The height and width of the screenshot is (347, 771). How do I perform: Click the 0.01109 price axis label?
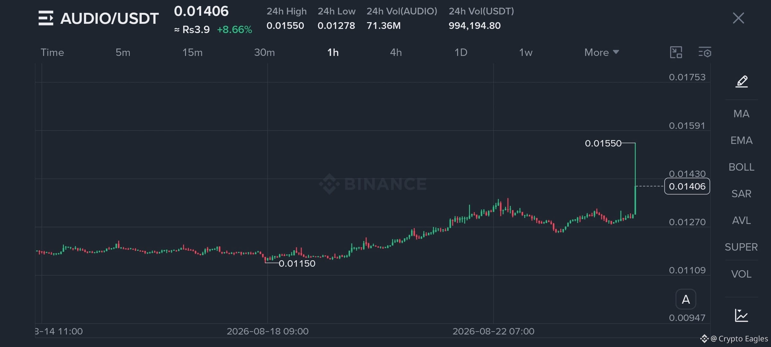tap(687, 270)
